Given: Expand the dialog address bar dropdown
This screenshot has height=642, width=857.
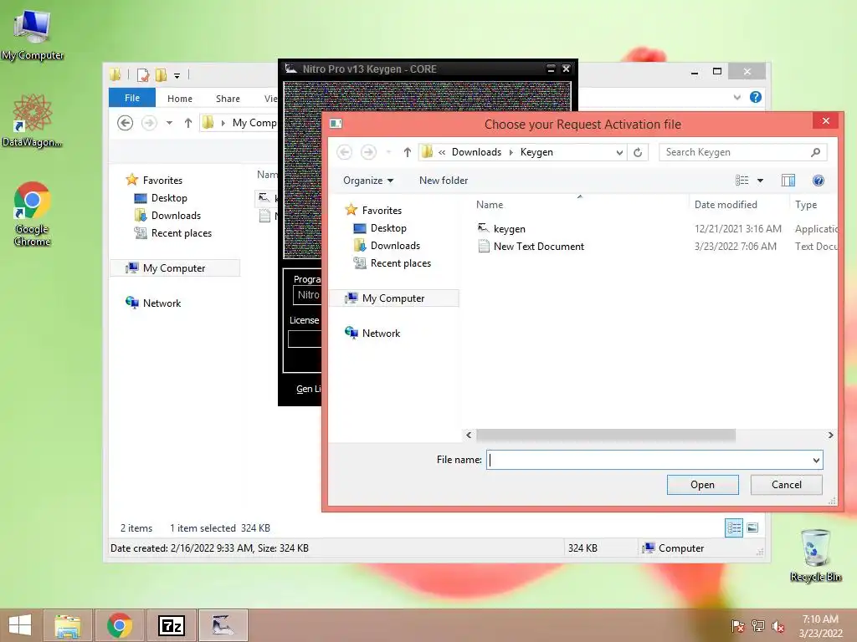Looking at the screenshot, I should click(619, 152).
